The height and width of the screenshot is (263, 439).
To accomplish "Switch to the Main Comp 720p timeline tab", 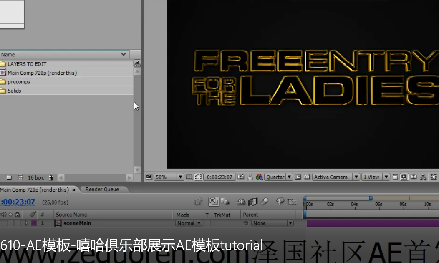I will pyautogui.click(x=35, y=190).
